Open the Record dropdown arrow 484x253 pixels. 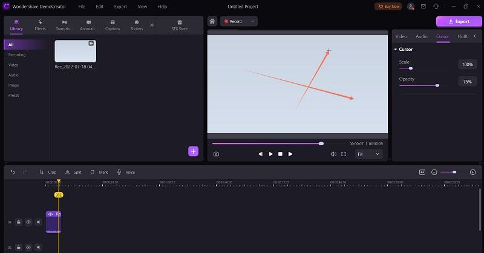pyautogui.click(x=253, y=21)
